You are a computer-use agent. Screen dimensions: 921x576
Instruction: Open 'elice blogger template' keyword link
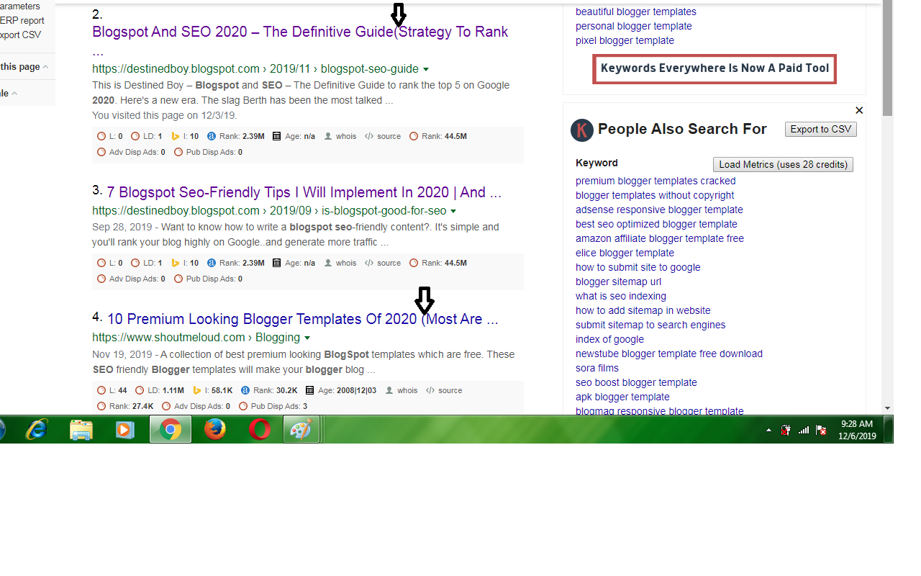(625, 253)
